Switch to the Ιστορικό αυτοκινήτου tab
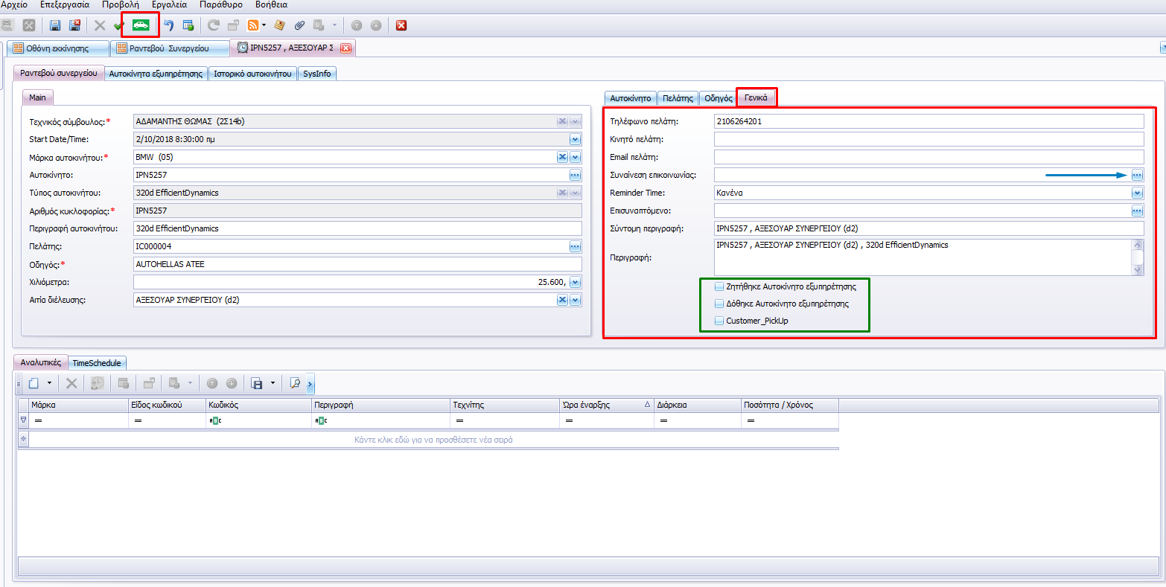 coord(253,74)
